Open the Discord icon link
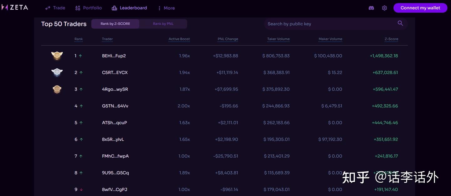Image resolution: width=451 pixels, height=196 pixels. (x=371, y=8)
